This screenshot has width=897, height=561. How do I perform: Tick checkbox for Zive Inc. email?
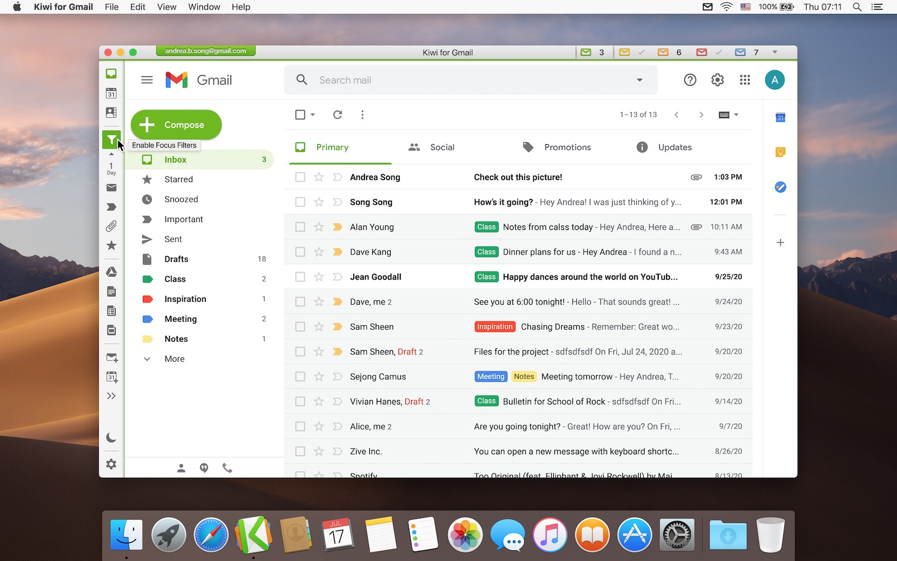pyautogui.click(x=300, y=452)
